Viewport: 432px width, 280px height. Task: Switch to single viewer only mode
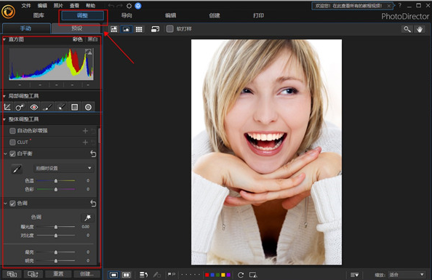coord(127,29)
